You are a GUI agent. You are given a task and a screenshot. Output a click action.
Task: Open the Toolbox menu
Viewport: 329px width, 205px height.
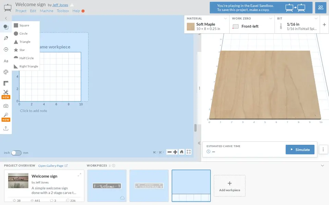(x=63, y=11)
